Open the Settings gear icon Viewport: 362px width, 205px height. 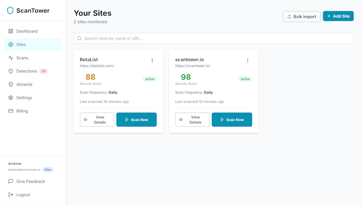click(11, 97)
